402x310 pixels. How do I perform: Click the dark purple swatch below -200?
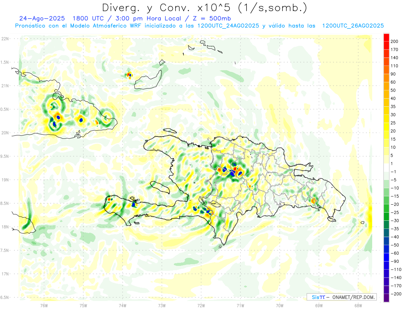[x=386, y=298]
